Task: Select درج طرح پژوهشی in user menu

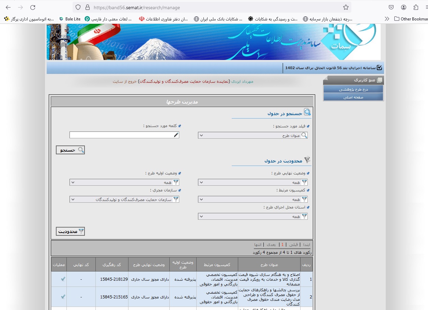Action: [x=353, y=89]
